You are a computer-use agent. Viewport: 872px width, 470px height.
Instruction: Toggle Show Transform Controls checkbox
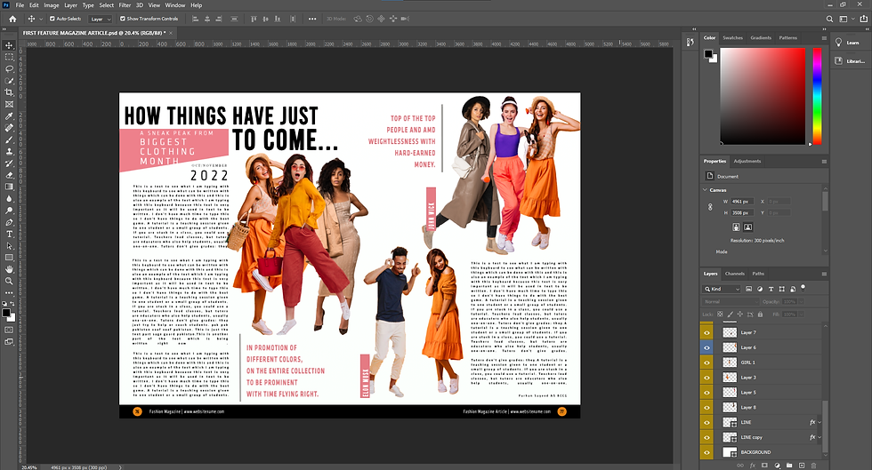(x=123, y=19)
